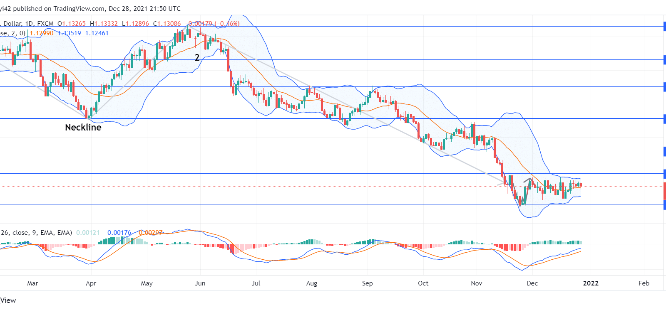The image size is (666, 310).
Task: Click the open price value 1.13265
Action: (x=74, y=24)
